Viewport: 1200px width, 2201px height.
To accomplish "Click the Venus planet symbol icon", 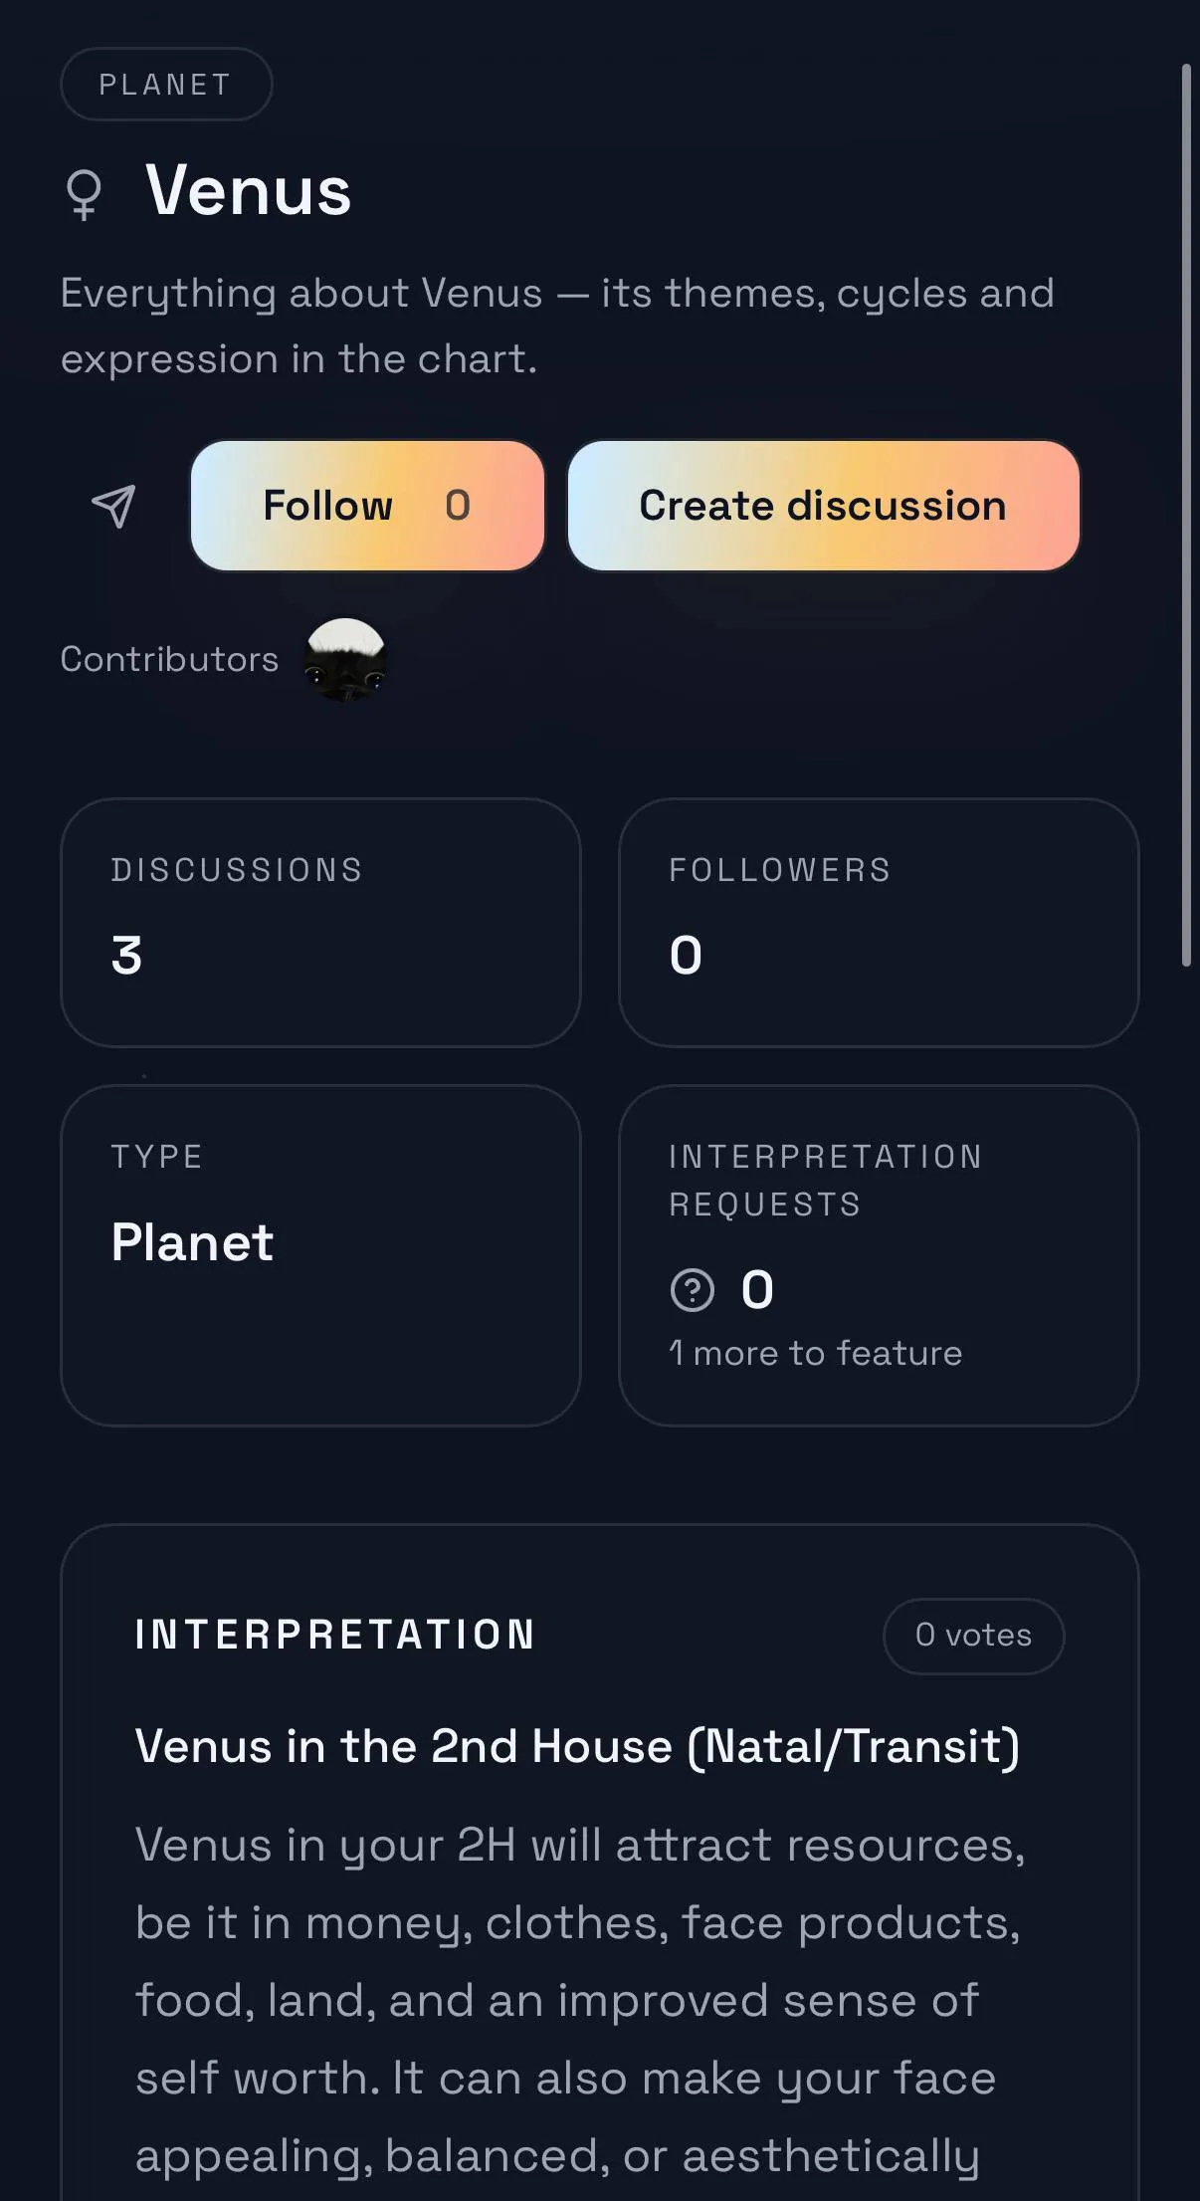I will coord(85,193).
